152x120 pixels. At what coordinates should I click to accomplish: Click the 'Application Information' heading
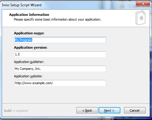tap(29, 15)
